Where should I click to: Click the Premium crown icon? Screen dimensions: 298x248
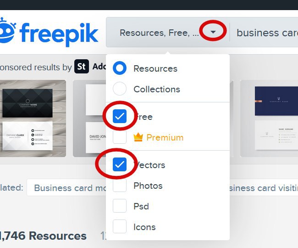138,137
